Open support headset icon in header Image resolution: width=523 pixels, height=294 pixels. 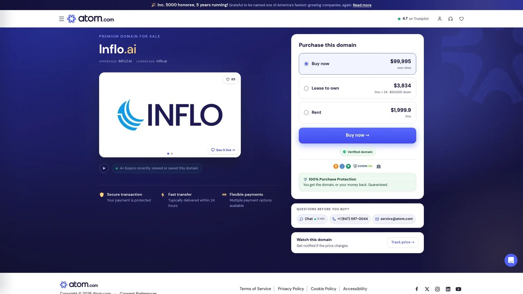click(x=450, y=19)
